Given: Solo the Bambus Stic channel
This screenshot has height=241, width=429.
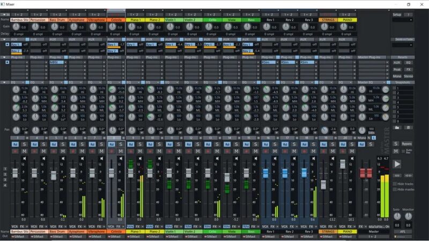Looking at the screenshot, I should coord(24,144).
